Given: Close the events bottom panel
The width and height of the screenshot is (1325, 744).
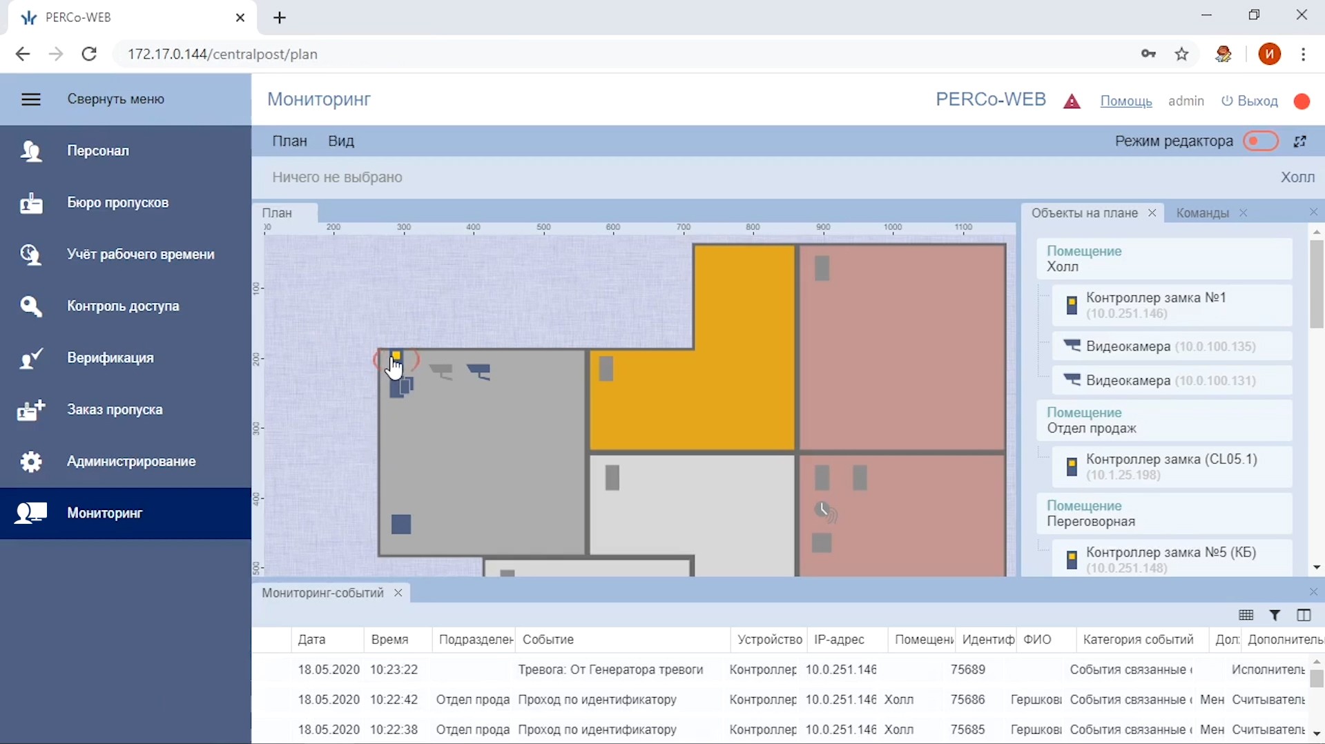Looking at the screenshot, I should click(1313, 592).
